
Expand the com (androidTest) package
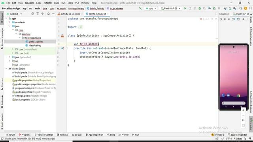[x=13, y=49]
